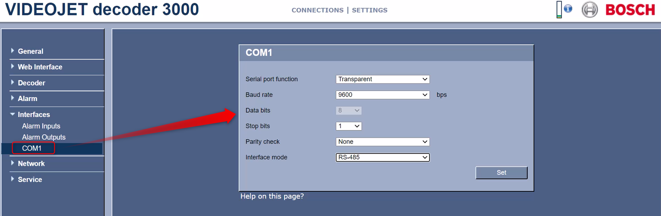Open the Stop bits dropdown
This screenshot has width=661, height=216.
pyautogui.click(x=348, y=126)
